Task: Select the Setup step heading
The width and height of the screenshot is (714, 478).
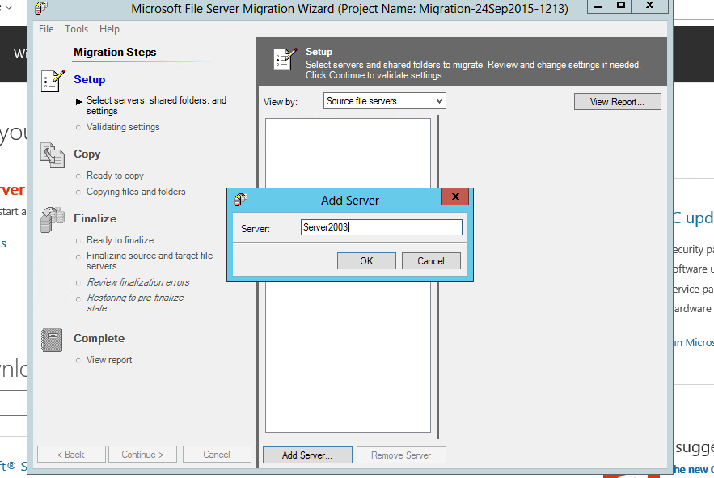Action: [x=90, y=80]
